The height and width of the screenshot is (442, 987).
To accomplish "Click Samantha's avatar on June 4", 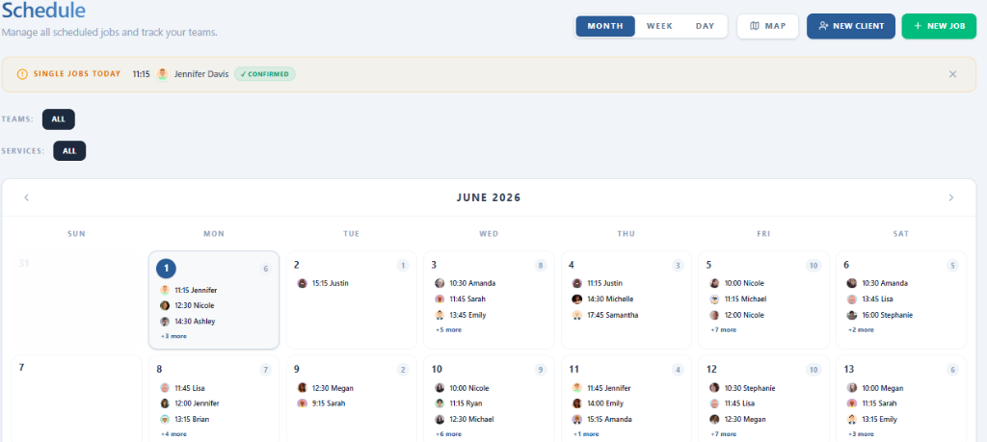I will 576,315.
